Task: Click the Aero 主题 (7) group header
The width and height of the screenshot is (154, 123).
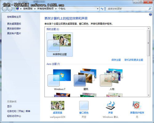Action: (x=53, y=64)
